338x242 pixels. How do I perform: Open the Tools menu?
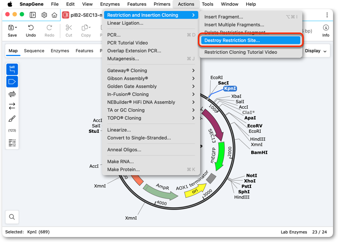(207, 4)
